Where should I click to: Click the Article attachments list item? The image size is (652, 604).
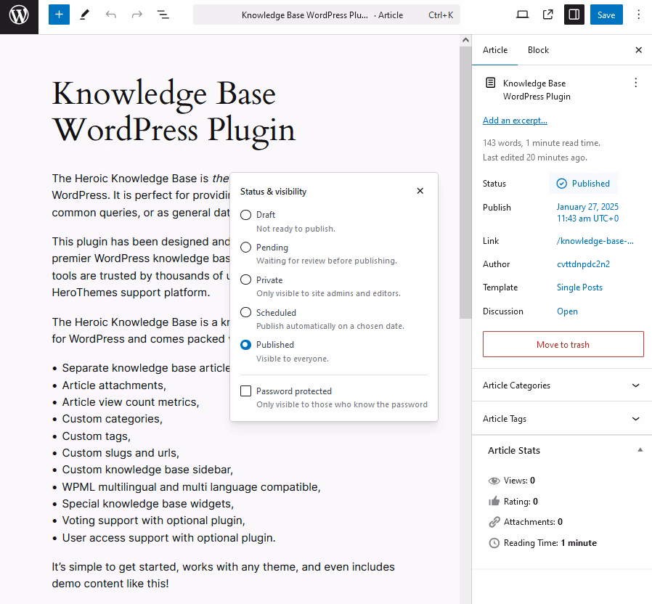coord(114,385)
